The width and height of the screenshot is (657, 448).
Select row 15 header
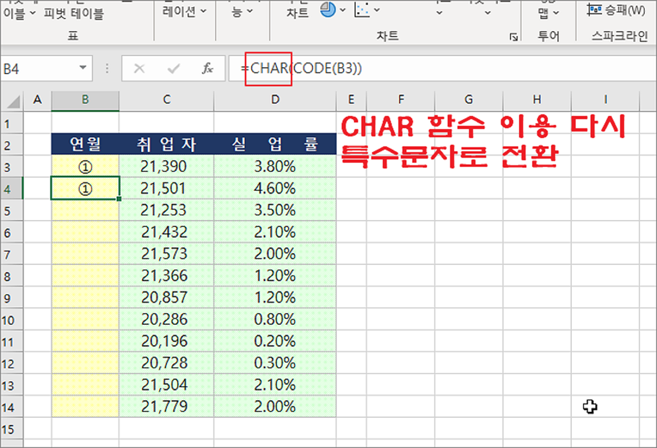click(x=12, y=429)
